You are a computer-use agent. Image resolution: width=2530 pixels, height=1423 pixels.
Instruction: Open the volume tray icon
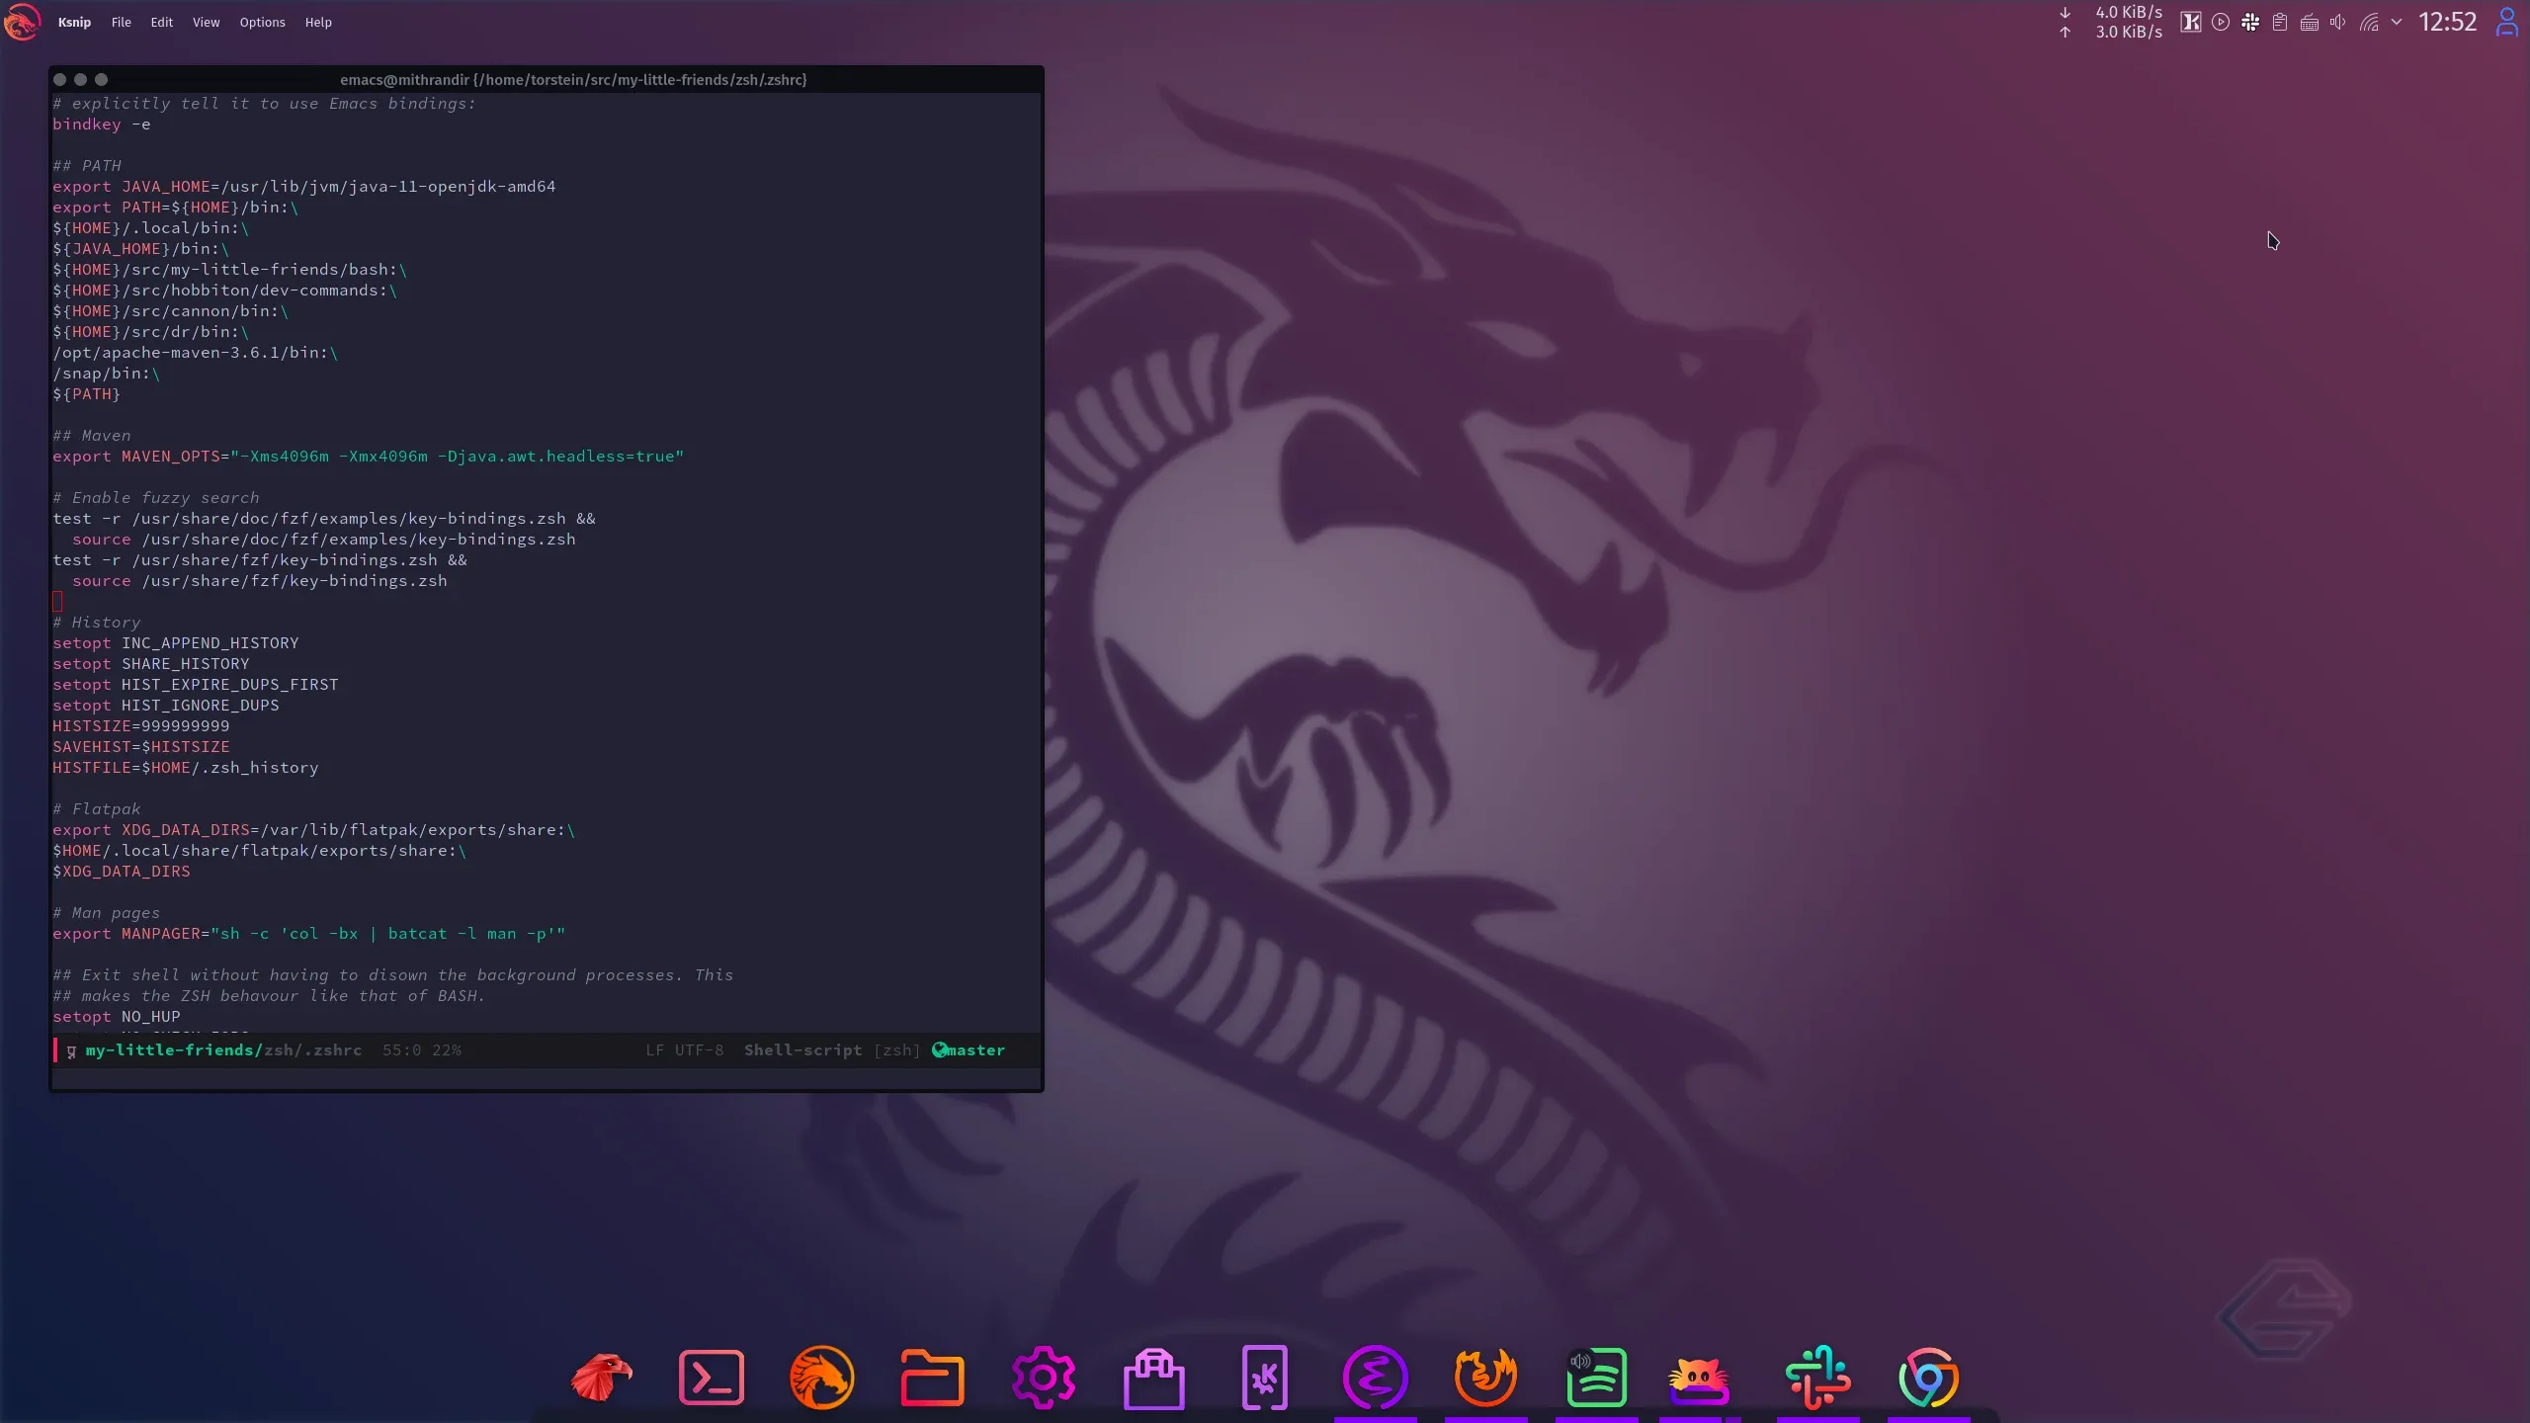[x=2338, y=22]
